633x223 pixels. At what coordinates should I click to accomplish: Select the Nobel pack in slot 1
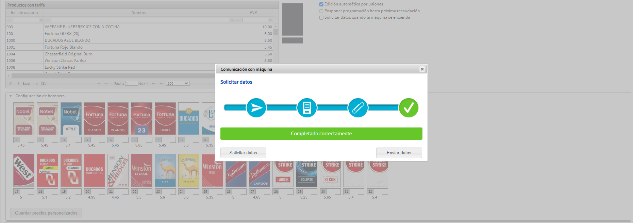tap(24, 119)
